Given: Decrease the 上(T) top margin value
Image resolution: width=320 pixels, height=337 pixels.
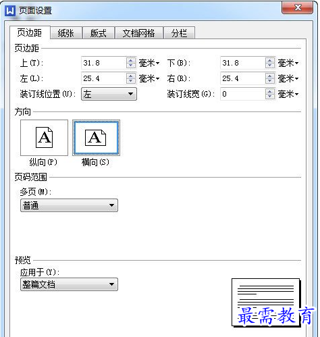Looking at the screenshot, I should tap(131, 66).
